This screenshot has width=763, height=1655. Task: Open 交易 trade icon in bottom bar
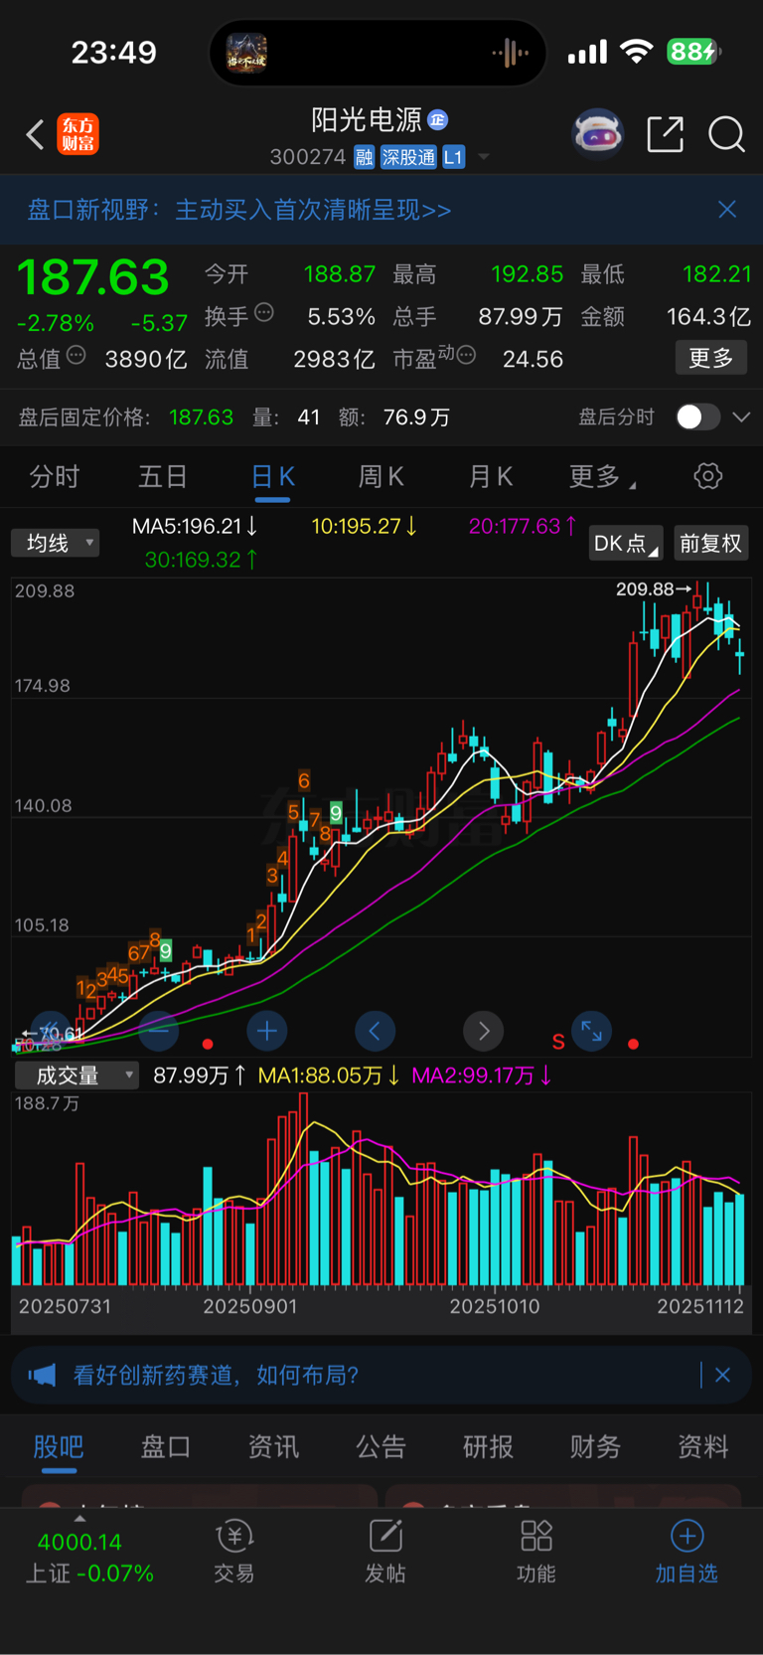(x=234, y=1536)
